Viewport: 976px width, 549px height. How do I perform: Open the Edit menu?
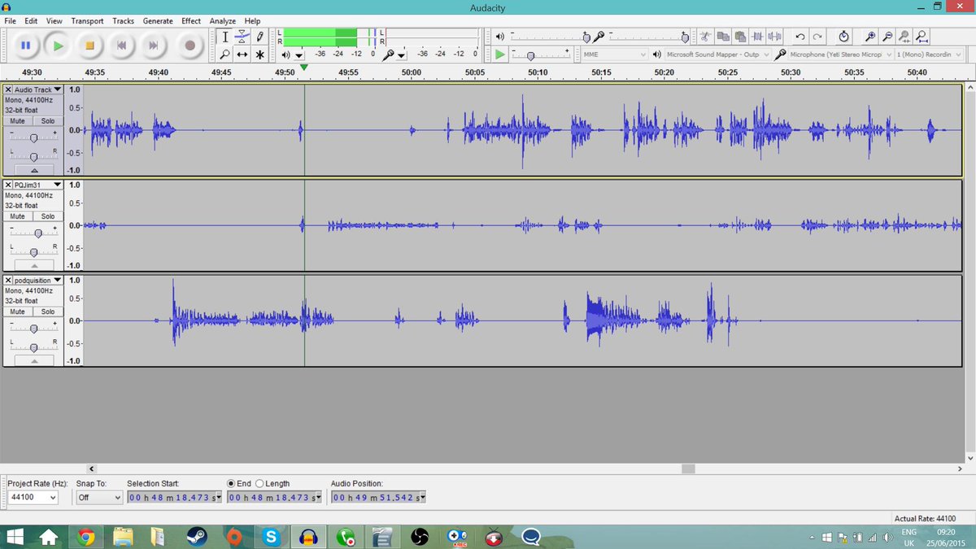[31, 20]
